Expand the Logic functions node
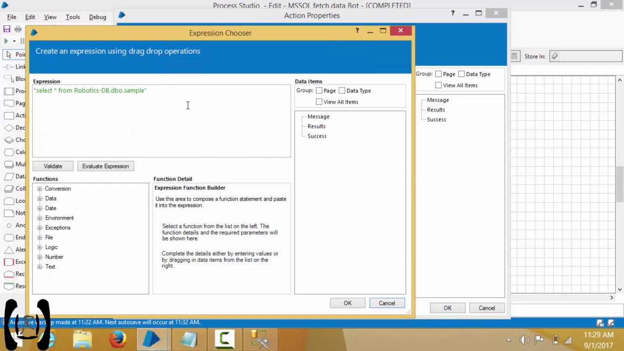 click(40, 247)
